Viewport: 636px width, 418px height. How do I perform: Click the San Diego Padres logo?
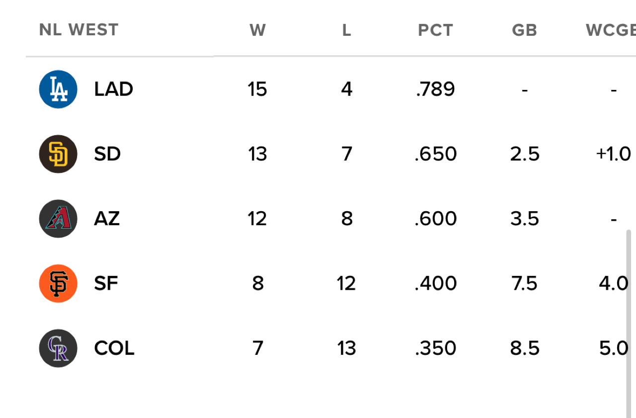58,154
